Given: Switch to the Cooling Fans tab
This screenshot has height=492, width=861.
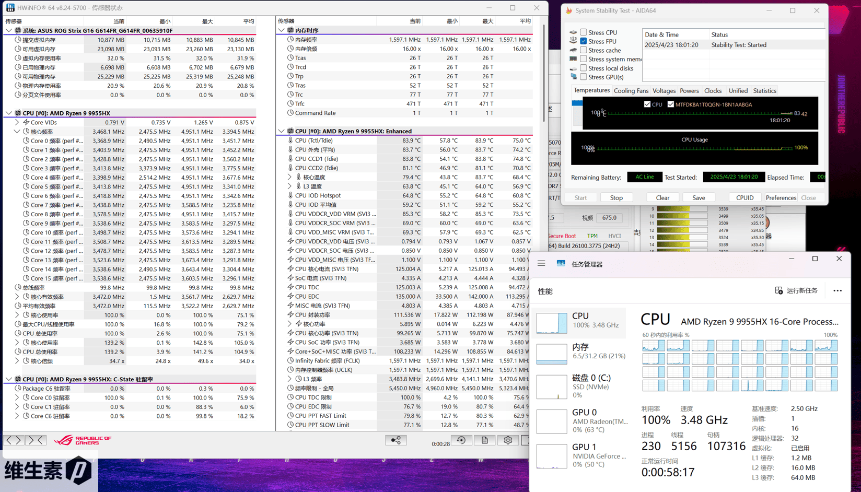Looking at the screenshot, I should click(x=631, y=91).
